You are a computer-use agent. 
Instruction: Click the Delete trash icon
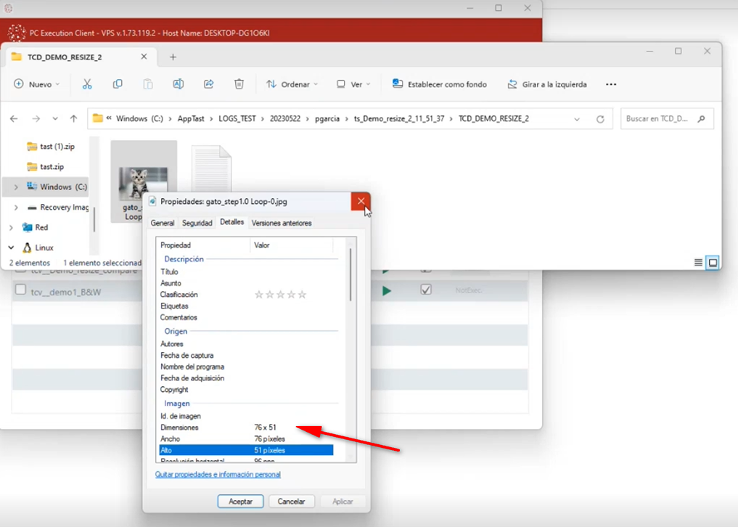point(239,84)
